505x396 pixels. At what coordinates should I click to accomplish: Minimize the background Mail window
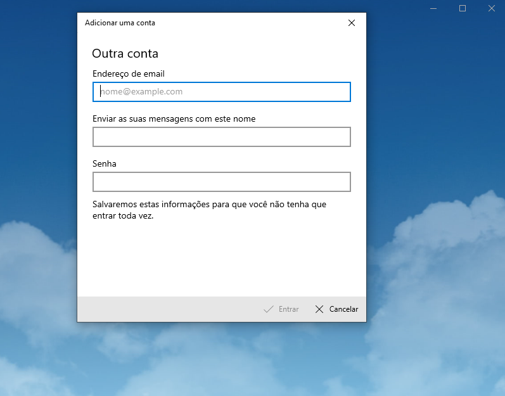tap(433, 8)
